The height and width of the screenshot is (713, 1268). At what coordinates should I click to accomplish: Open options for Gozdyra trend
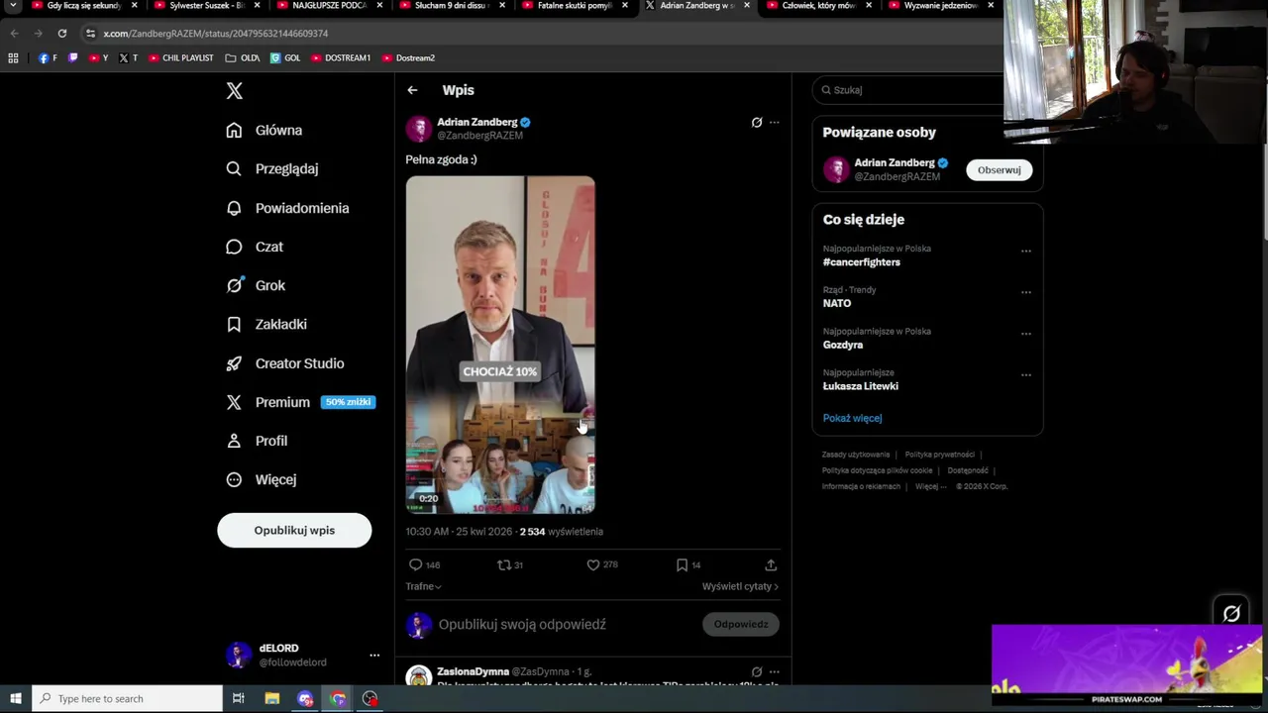pyautogui.click(x=1026, y=334)
